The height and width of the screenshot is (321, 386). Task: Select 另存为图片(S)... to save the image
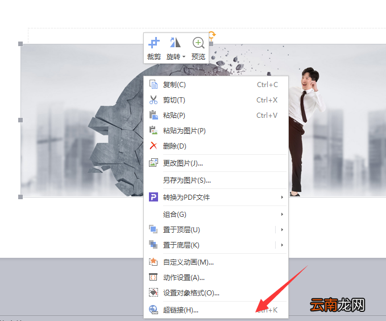pyautogui.click(x=215, y=180)
